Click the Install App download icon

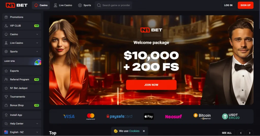[x=6, y=115]
